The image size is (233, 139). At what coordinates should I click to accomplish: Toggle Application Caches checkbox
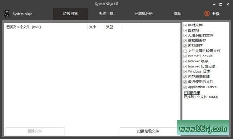(185, 87)
